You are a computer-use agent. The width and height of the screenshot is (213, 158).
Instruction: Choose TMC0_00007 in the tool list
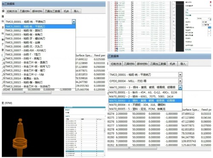pyautogui.click(x=40, y=51)
